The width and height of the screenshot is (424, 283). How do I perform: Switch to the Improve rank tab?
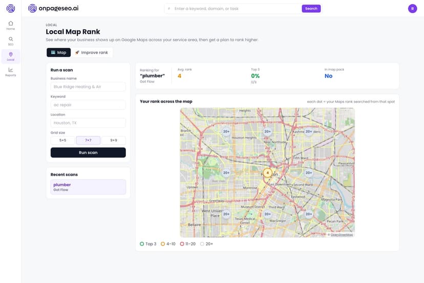click(92, 52)
